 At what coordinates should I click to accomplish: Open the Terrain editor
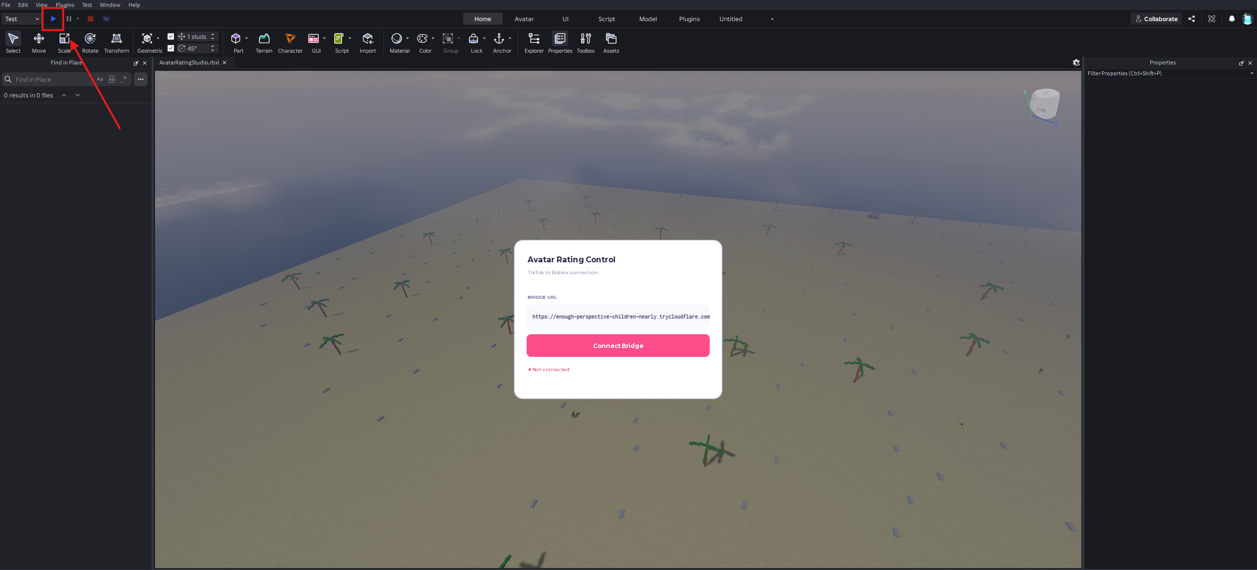point(264,42)
